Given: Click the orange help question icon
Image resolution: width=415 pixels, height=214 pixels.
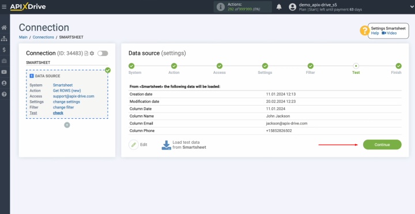Looking at the screenshot, I should [x=364, y=31].
